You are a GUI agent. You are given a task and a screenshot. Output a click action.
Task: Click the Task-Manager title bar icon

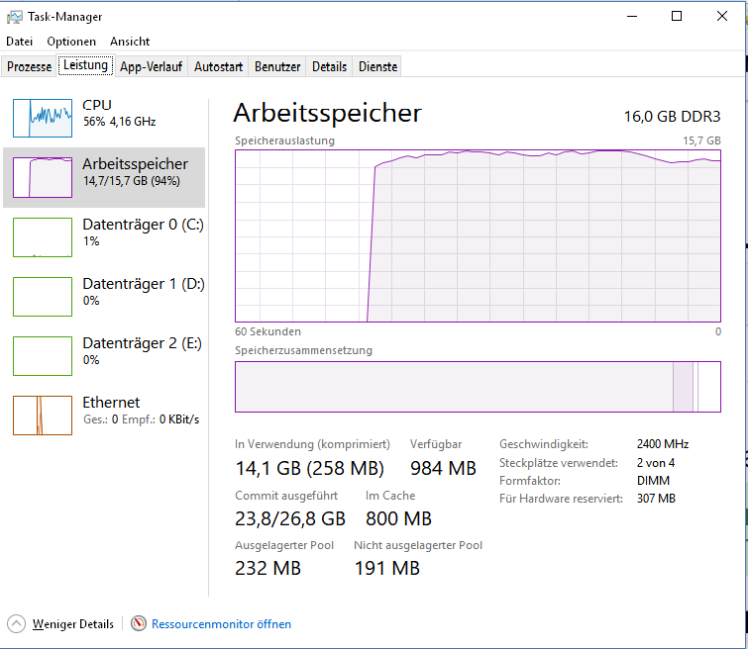point(14,17)
